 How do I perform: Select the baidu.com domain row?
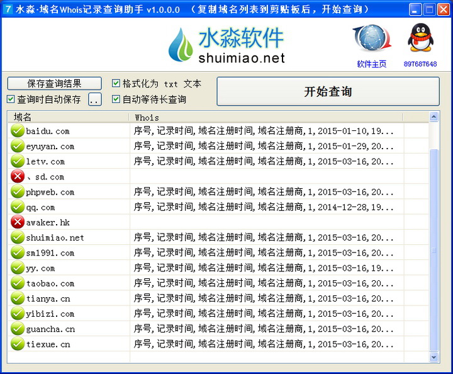point(218,131)
